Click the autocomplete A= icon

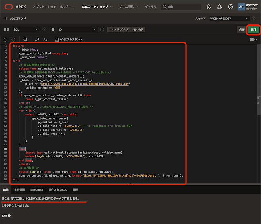click(x=45, y=40)
